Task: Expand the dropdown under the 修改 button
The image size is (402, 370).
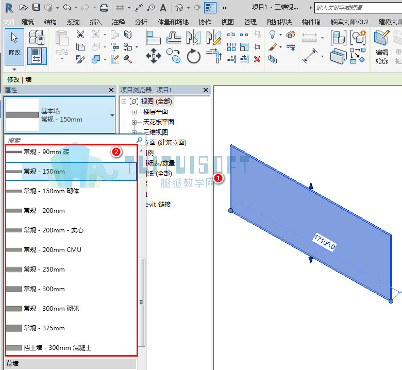Action: 14,70
